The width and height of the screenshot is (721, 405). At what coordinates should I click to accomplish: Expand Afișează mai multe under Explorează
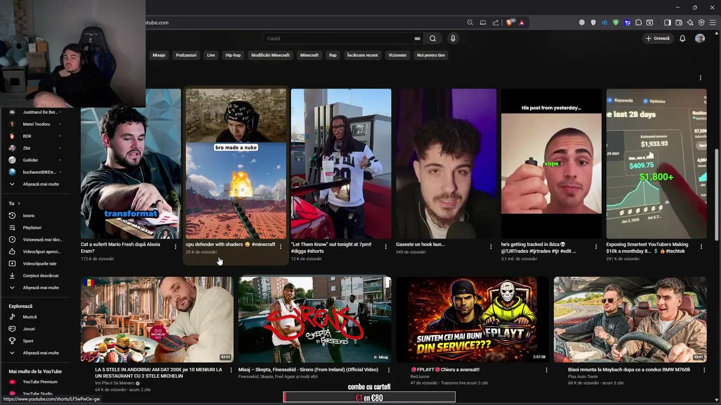(37, 353)
